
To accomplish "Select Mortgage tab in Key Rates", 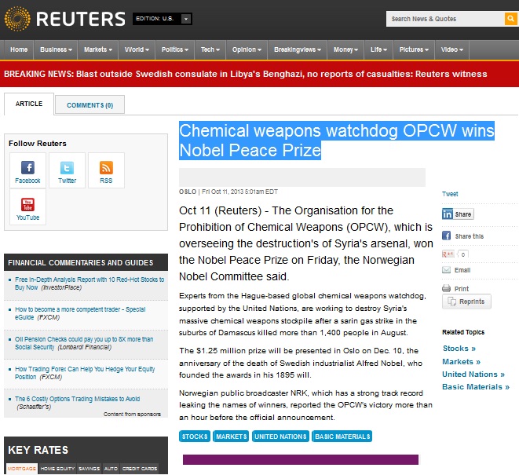I will (22, 469).
